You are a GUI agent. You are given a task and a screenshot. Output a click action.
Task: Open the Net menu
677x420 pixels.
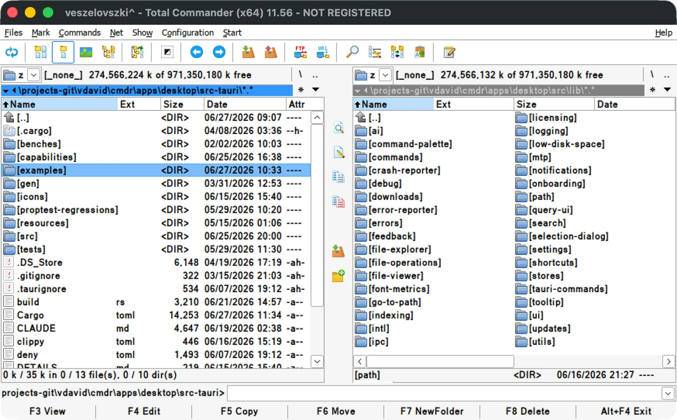tap(117, 33)
